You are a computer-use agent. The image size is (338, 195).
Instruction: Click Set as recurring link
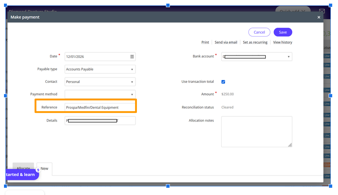click(x=255, y=42)
